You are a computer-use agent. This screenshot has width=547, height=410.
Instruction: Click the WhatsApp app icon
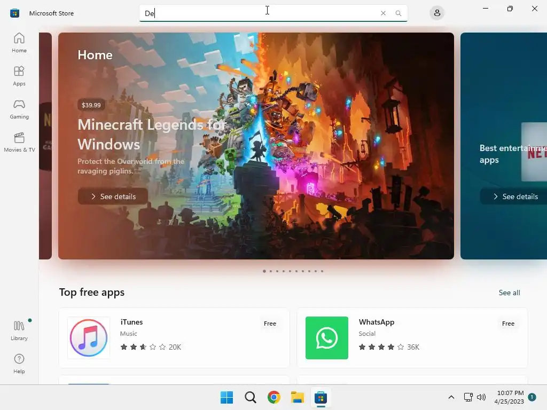tap(327, 338)
